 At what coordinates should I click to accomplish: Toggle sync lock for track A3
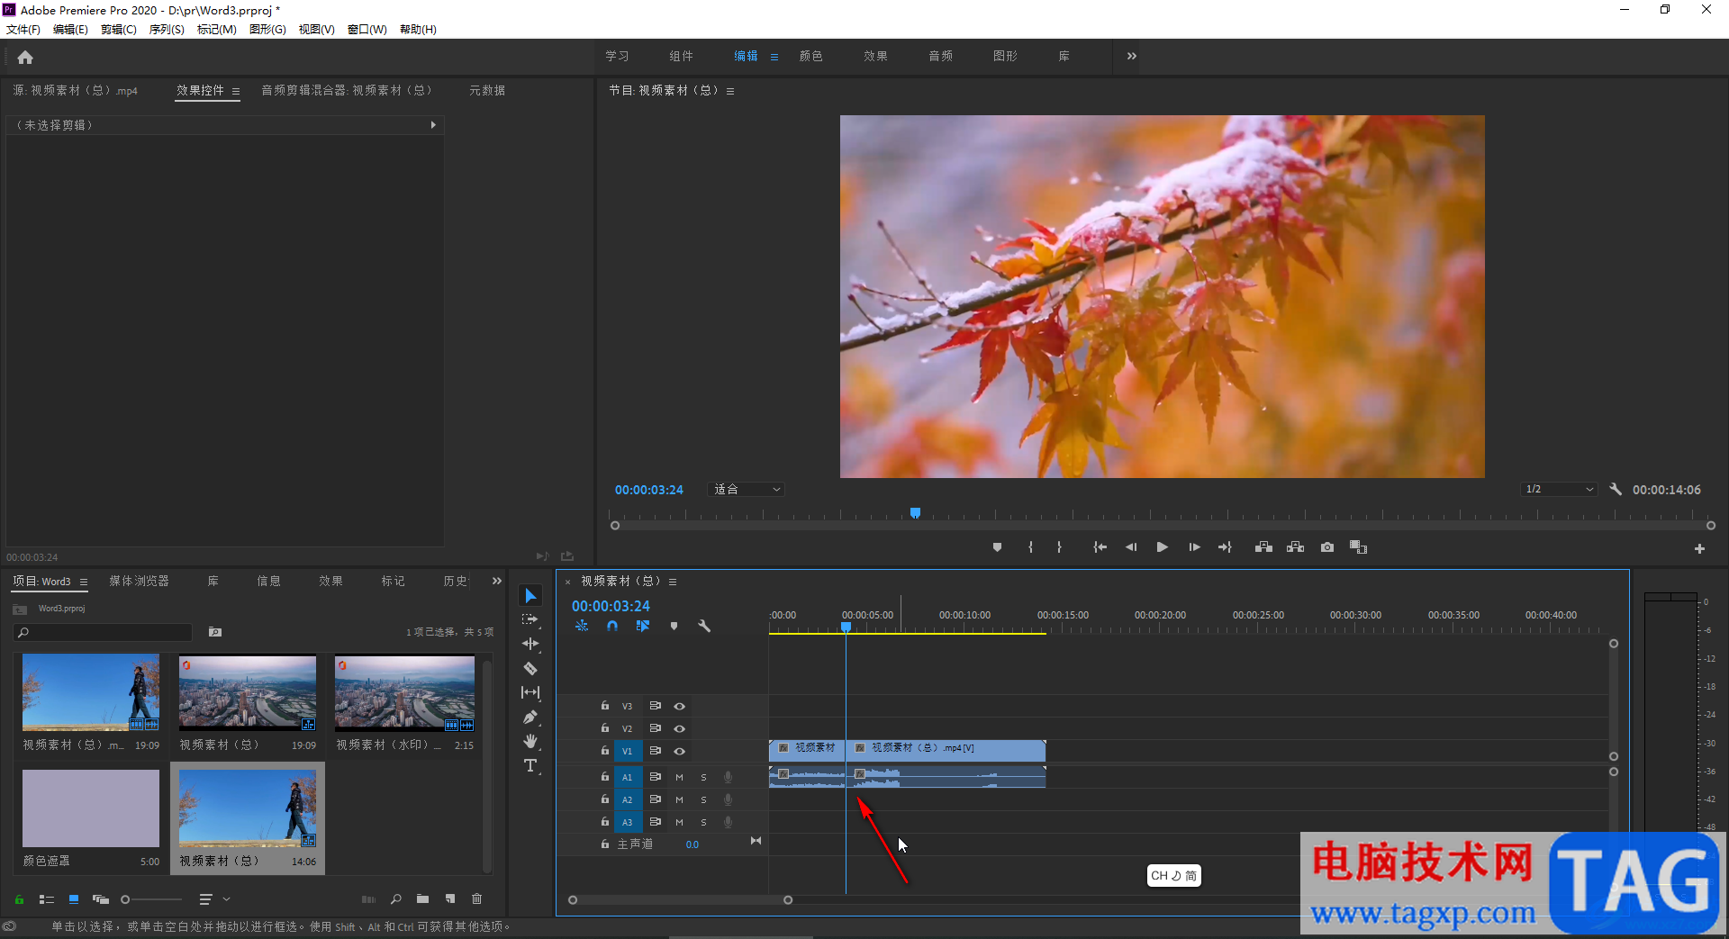(656, 822)
